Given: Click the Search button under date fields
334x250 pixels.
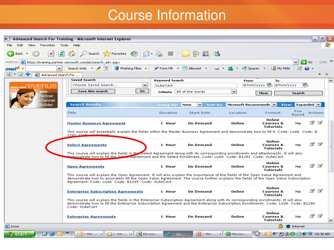Looking at the screenshot, I should (x=298, y=93).
